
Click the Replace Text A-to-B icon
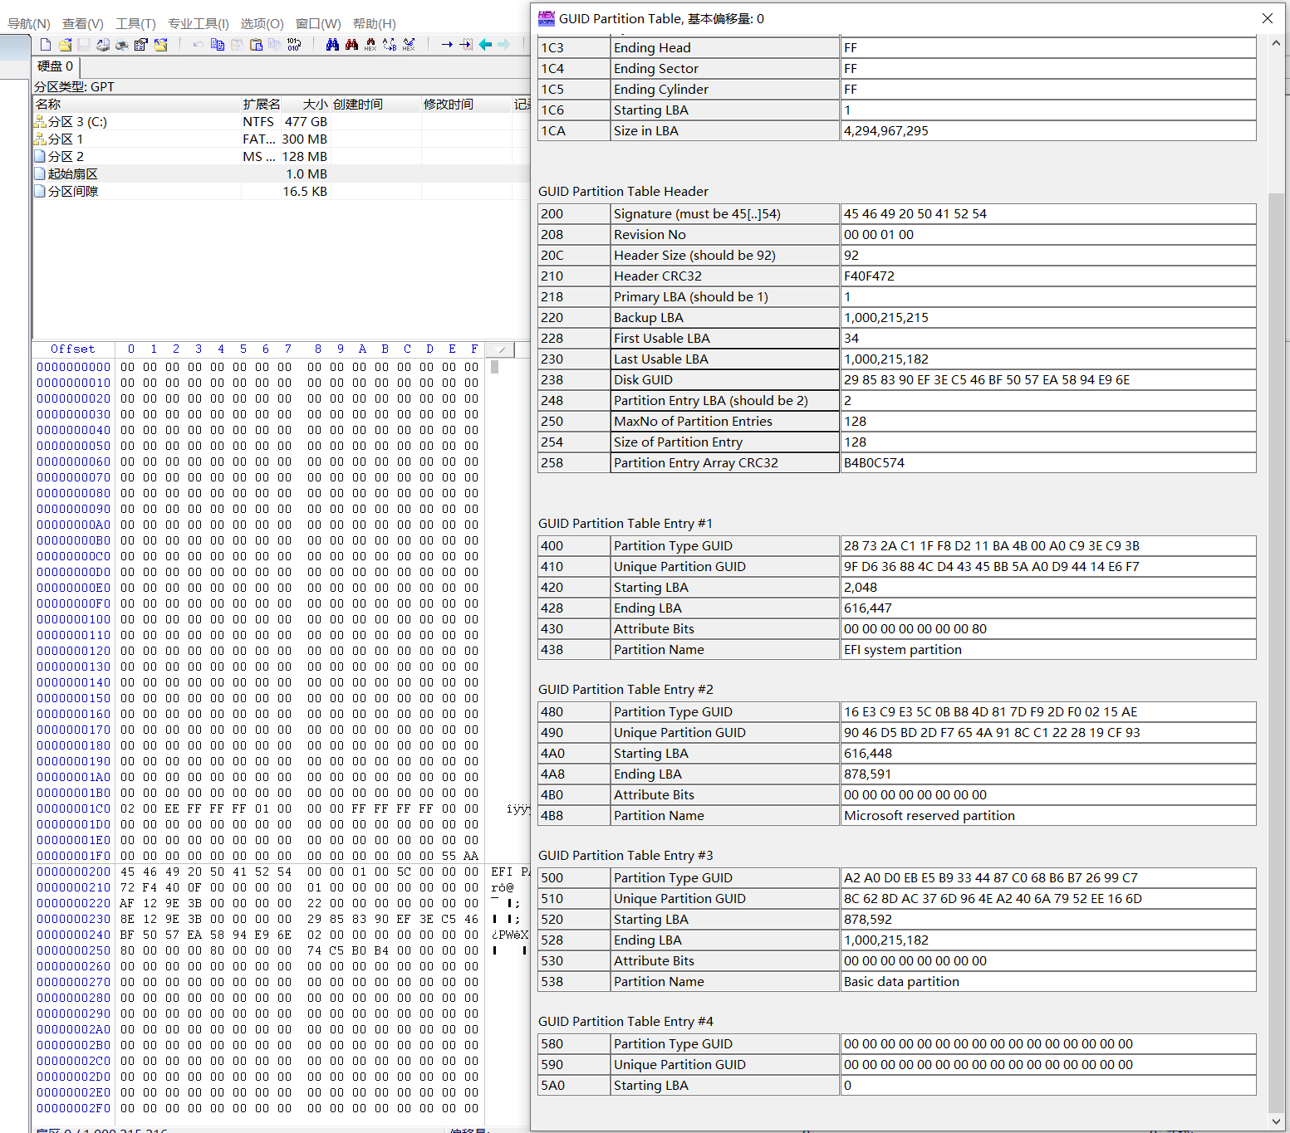[x=390, y=44]
